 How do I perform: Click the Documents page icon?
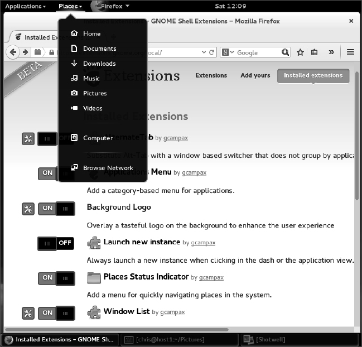pos(74,48)
